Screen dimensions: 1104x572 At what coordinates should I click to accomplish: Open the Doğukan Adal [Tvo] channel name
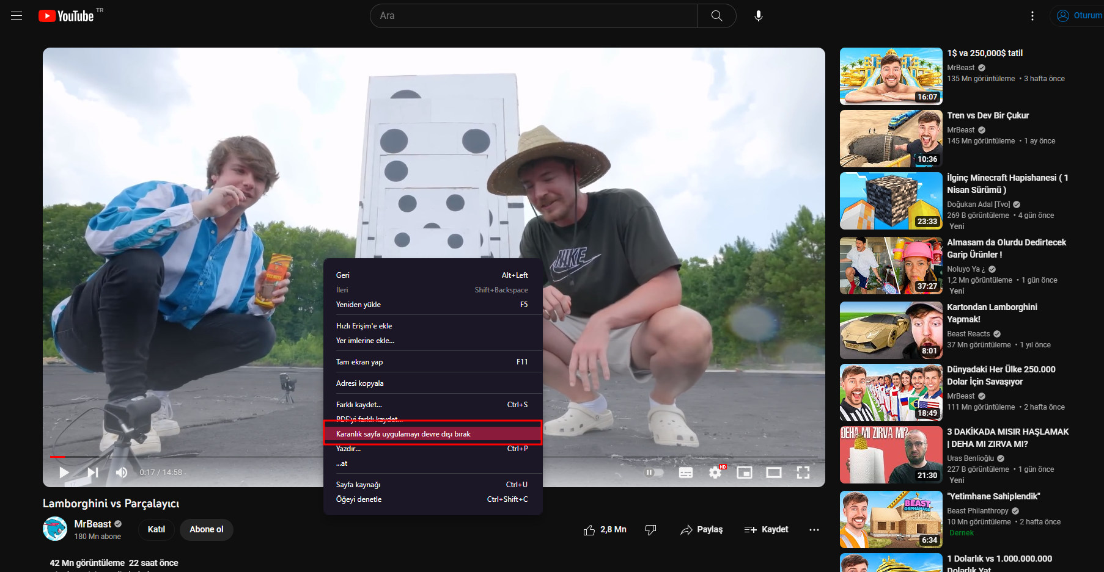coord(979,205)
